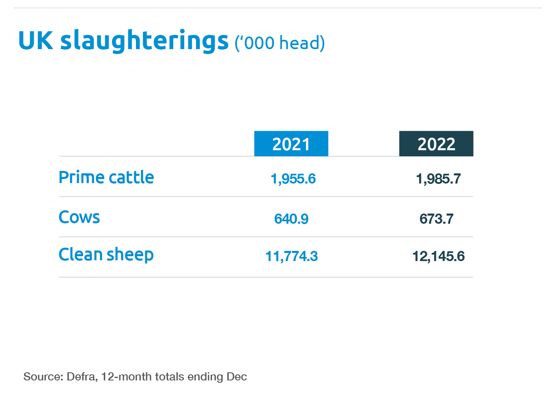Click the 2022 Cows value 673.7
The image size is (556, 406).
point(436,219)
